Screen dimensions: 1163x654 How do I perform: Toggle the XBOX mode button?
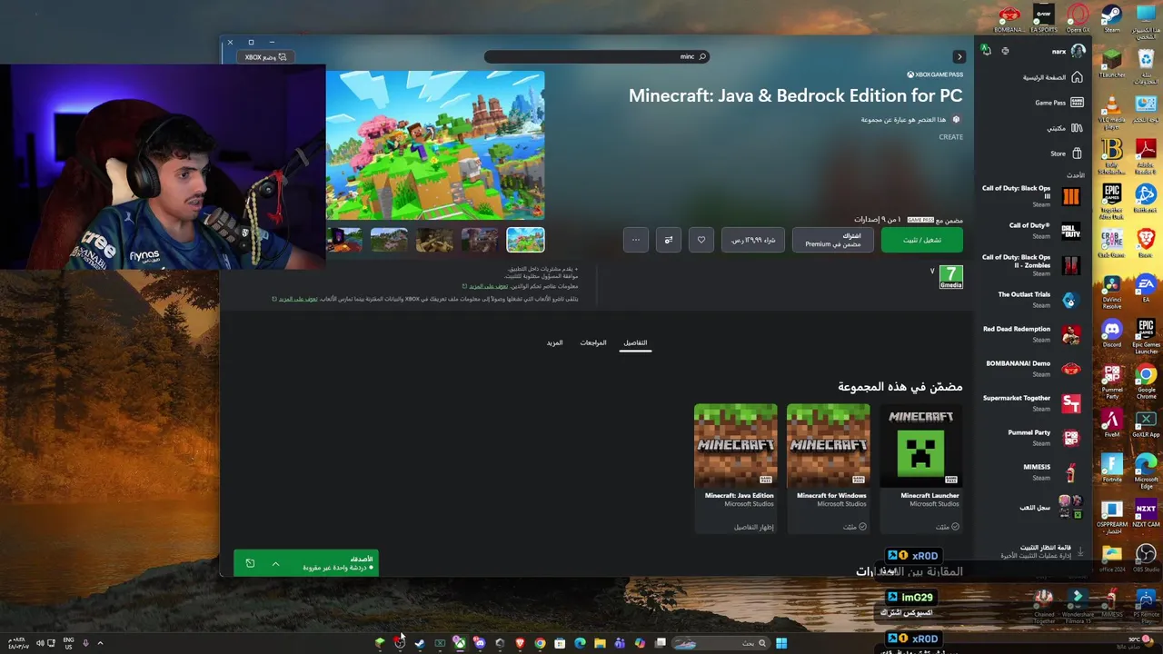click(x=266, y=57)
